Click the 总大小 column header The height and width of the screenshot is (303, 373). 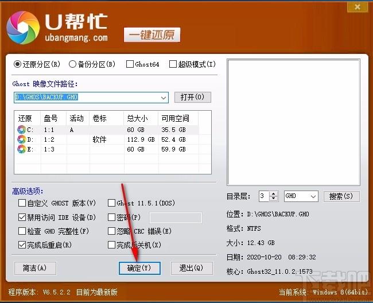click(x=141, y=118)
